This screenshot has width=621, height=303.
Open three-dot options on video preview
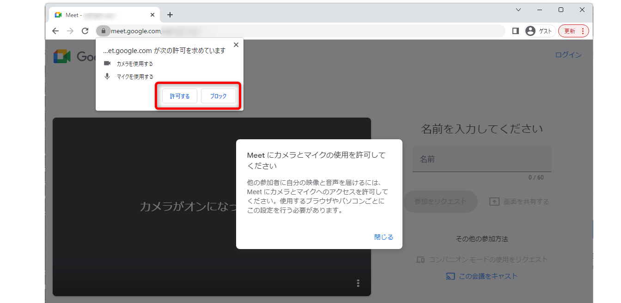point(358,283)
